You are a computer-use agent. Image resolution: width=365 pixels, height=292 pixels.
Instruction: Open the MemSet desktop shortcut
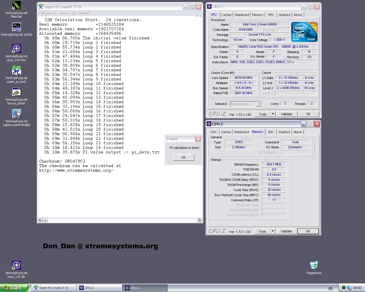(16, 5)
